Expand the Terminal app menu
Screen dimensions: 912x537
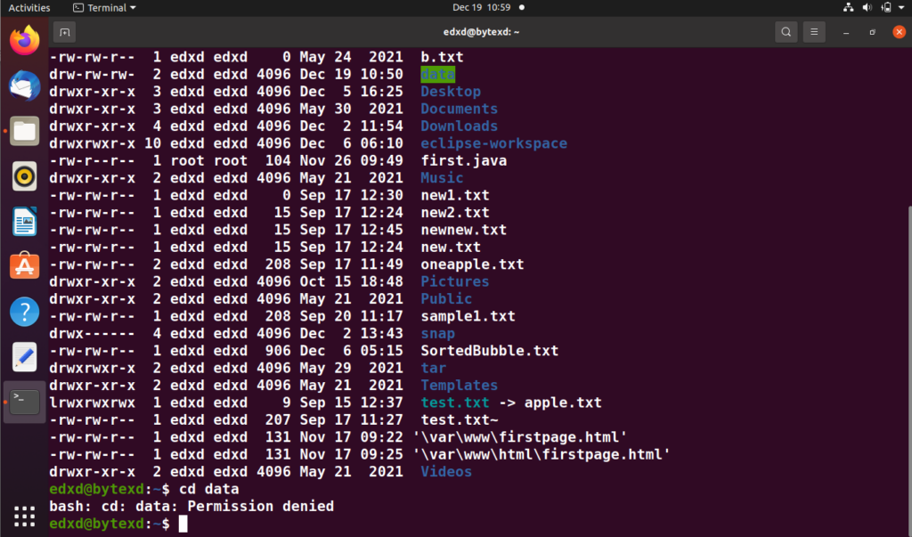[105, 7]
